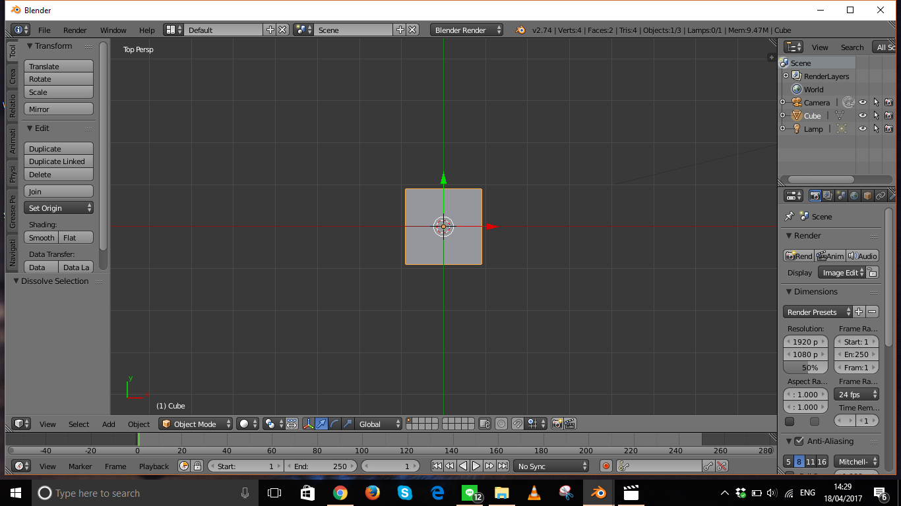Open the timeline Playback menu

(x=154, y=466)
